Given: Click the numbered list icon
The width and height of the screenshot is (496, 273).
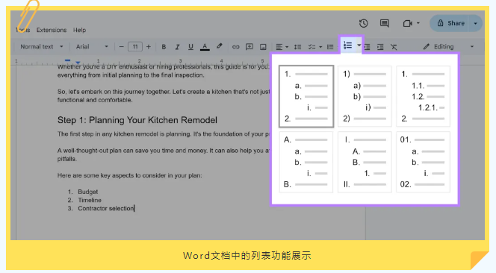Looking at the screenshot, I should click(x=348, y=45).
